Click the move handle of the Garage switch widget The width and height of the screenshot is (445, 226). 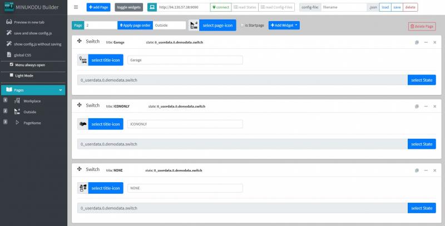[x=80, y=42]
